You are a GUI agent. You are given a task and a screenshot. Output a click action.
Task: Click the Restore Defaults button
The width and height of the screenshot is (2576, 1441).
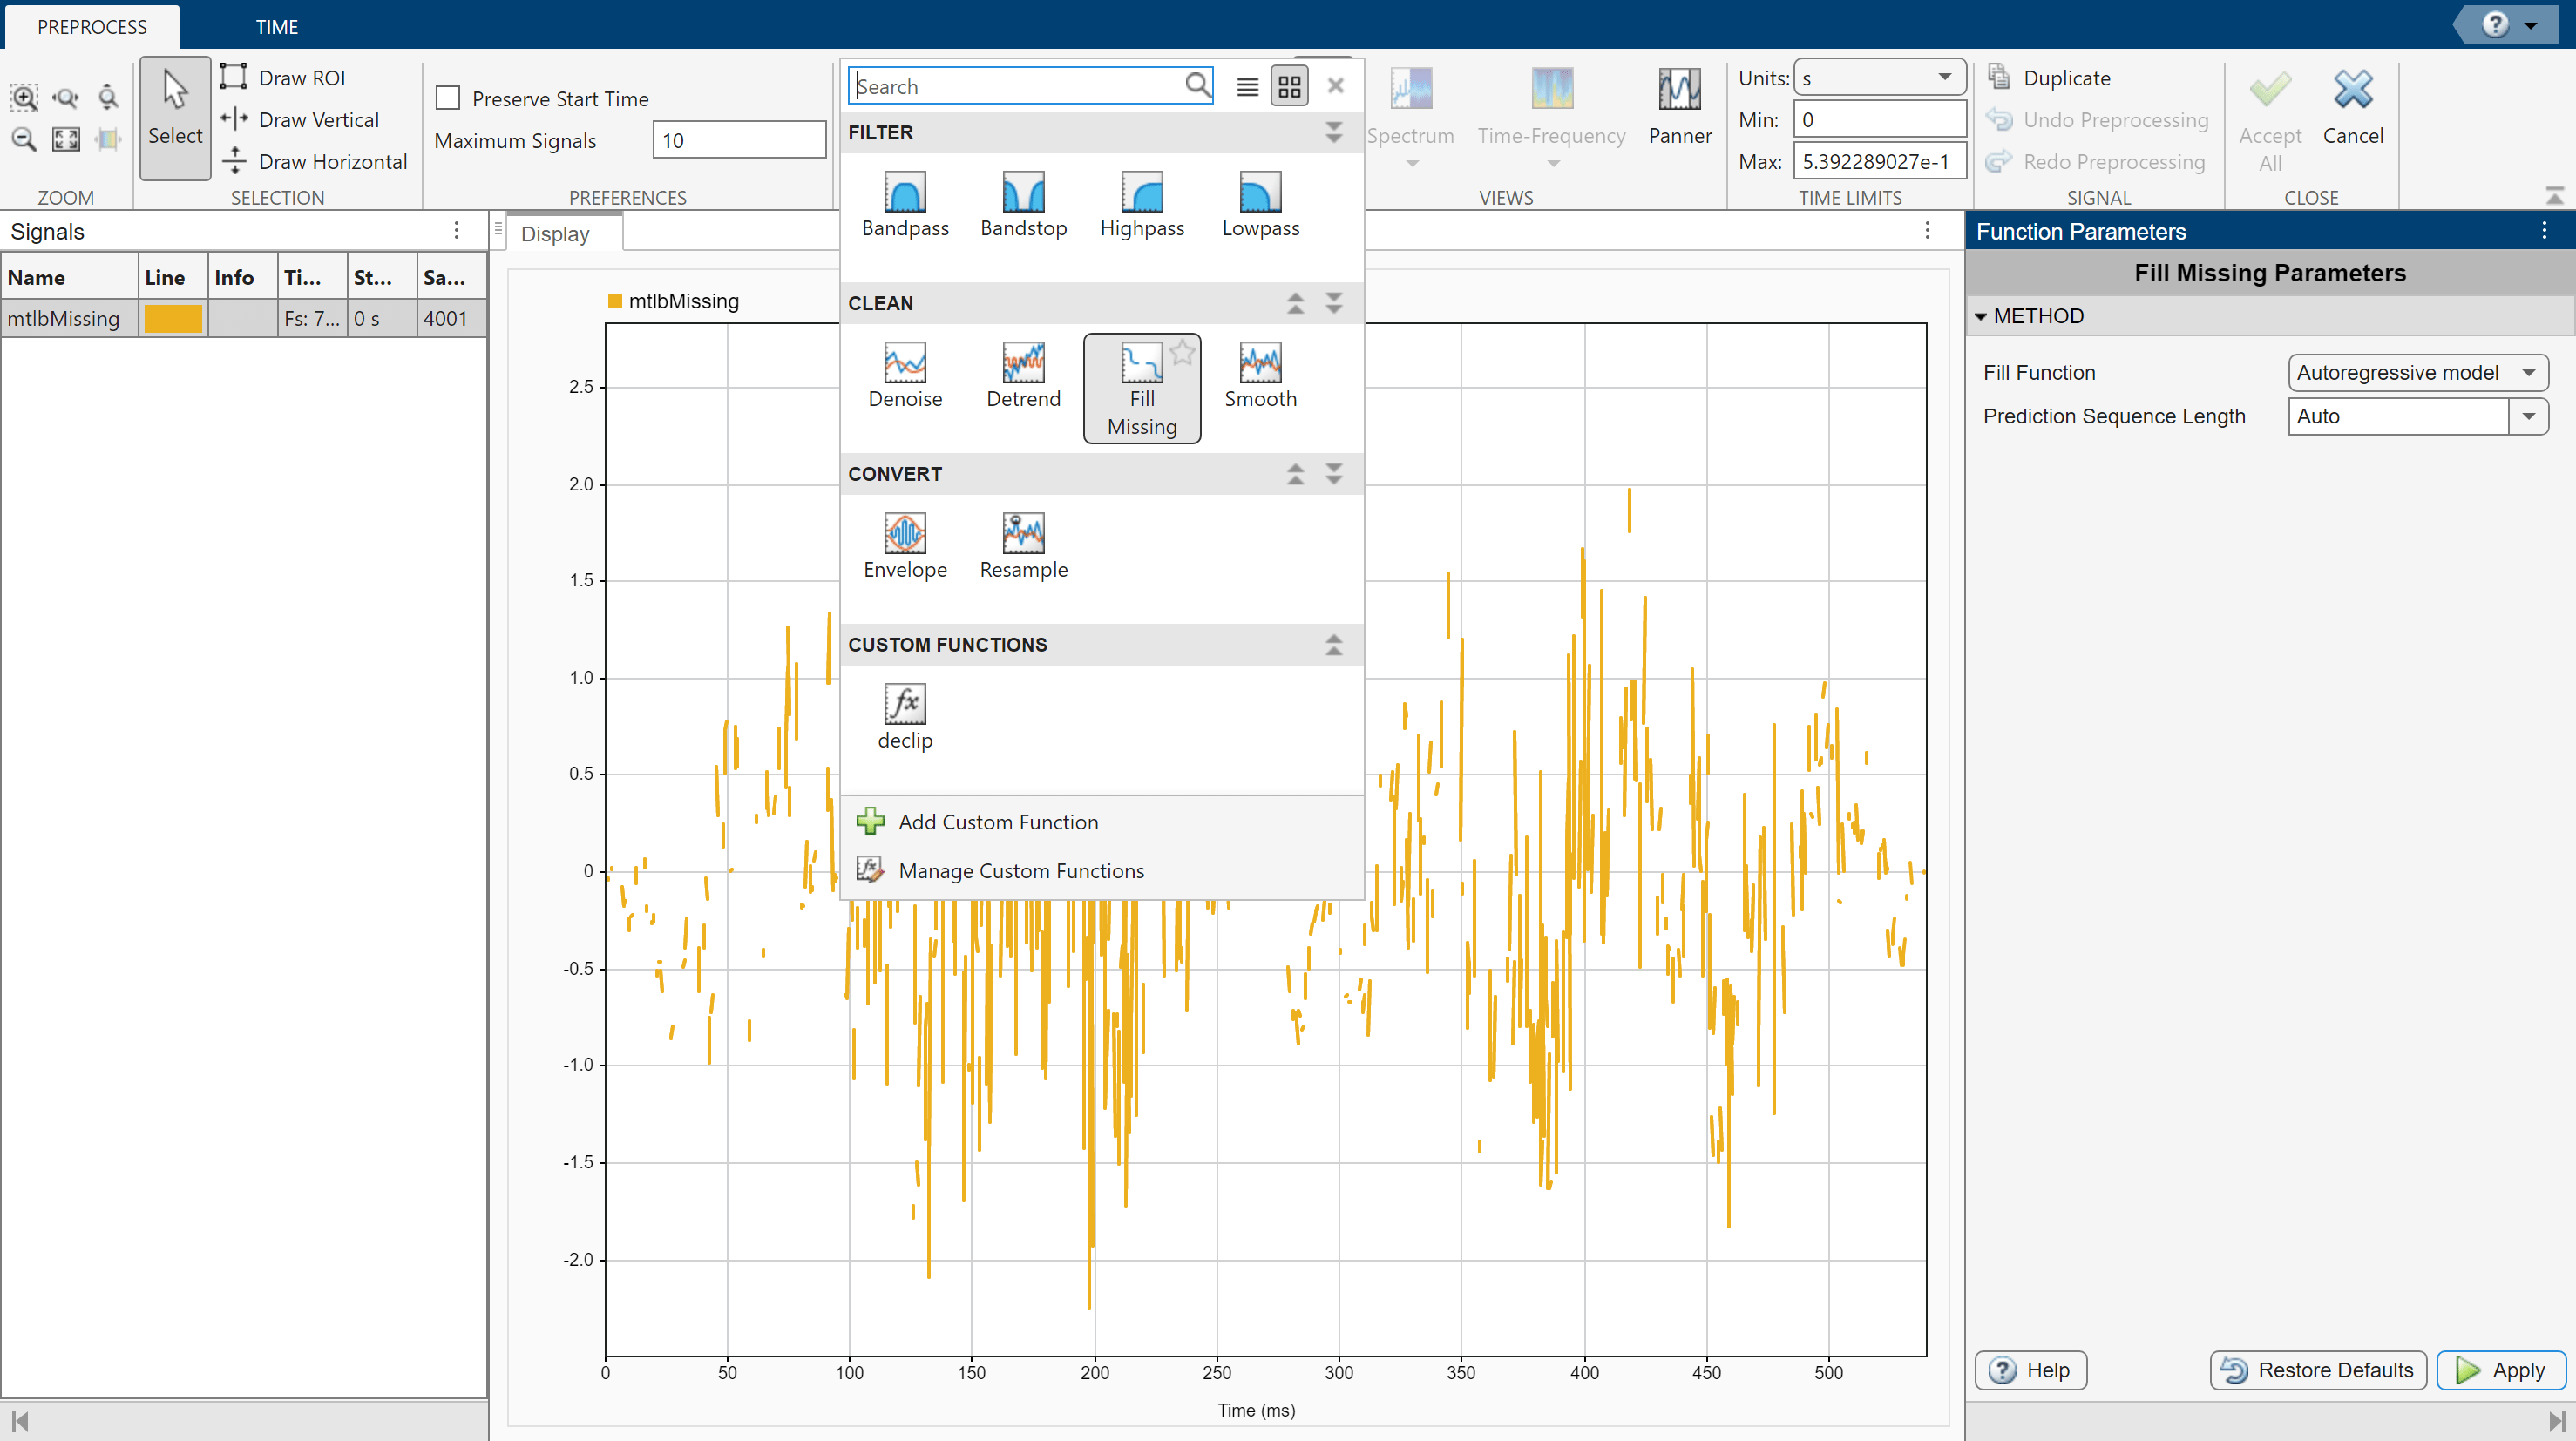[x=2318, y=1370]
